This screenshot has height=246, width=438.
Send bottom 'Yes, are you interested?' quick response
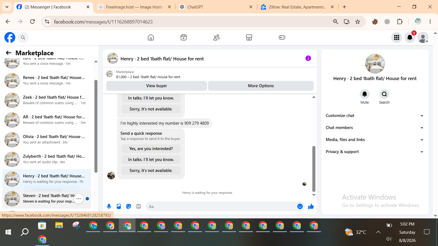coord(151,149)
